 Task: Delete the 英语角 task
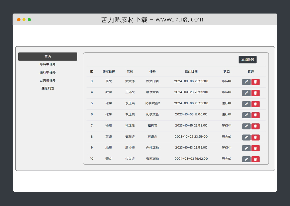point(255,137)
